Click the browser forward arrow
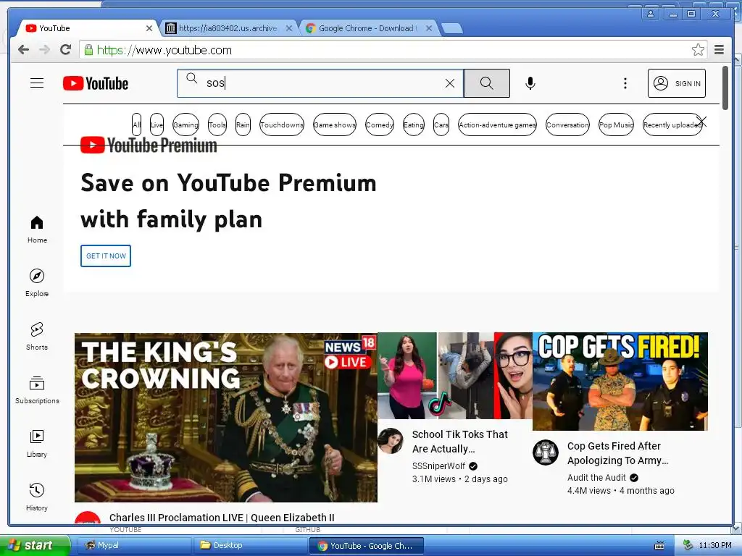Viewport: 742px width, 556px height. (x=44, y=50)
